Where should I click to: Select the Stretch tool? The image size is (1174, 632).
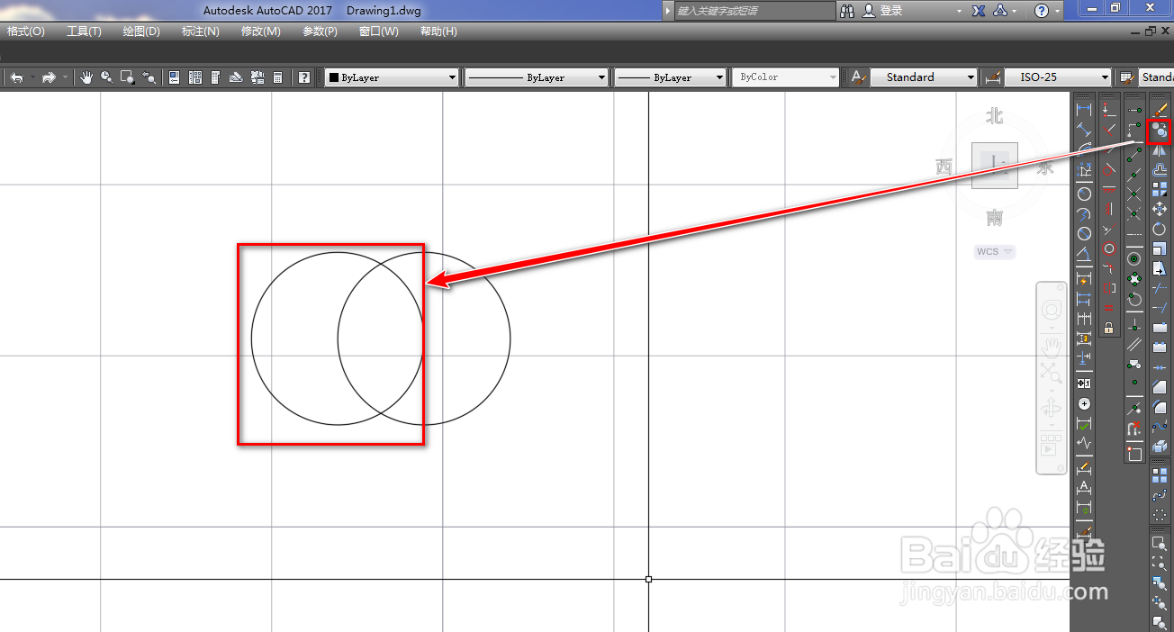click(x=1160, y=268)
